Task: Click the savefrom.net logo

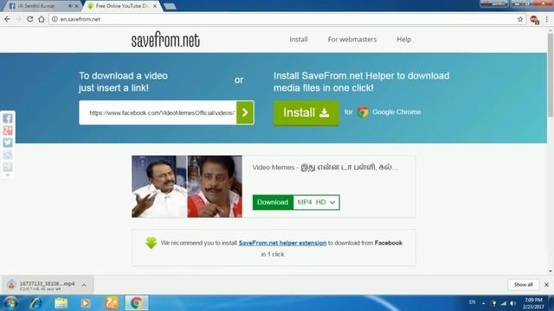Action: click(165, 40)
